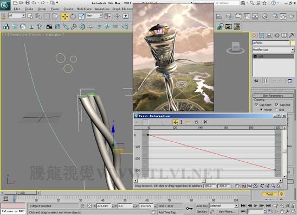Click the selection lock toggle in status bar
Viewport: 297px width, 215px height.
[x=82, y=206]
